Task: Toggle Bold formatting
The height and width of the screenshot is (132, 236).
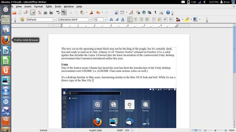Action: 111,19
